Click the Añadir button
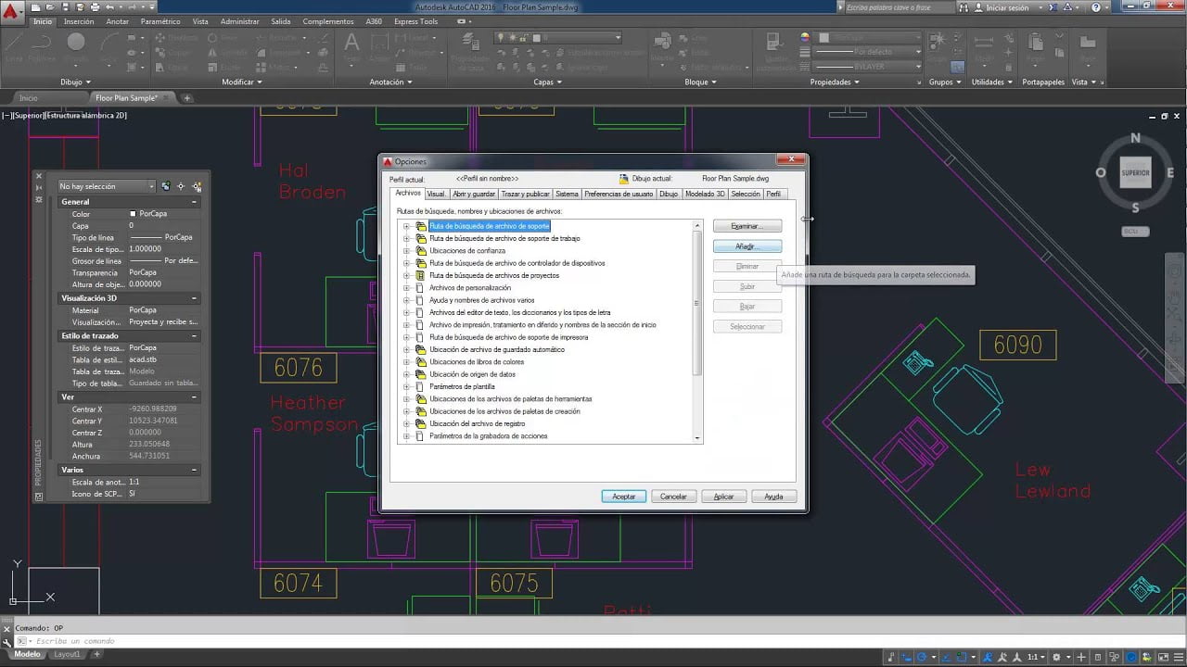Screen dimensions: 1187x667 (747, 246)
